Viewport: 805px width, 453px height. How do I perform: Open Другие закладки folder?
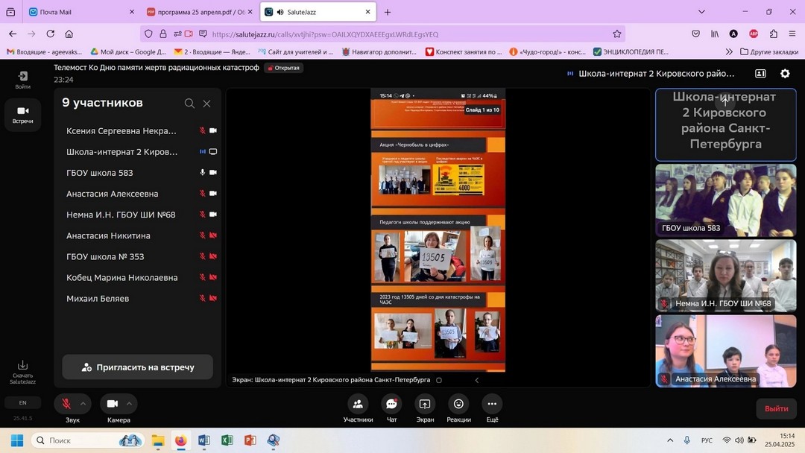[x=769, y=52]
